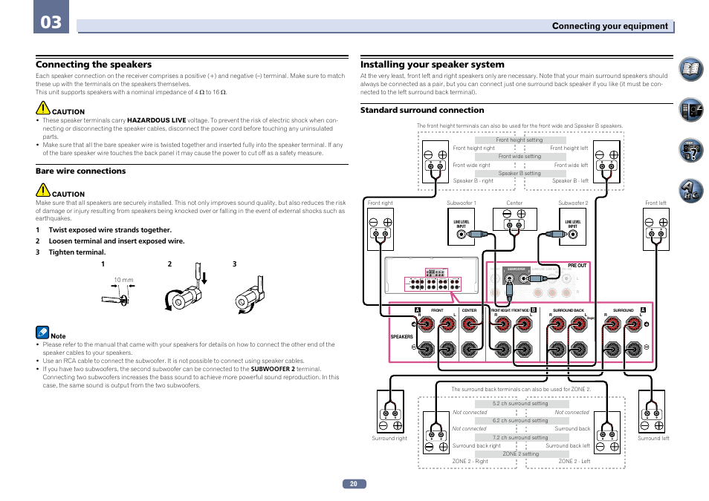Click the Front right speaker graphic

381,229
